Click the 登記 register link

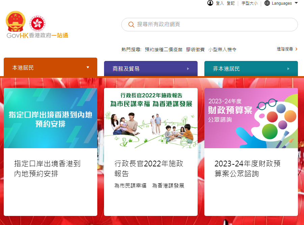230,3
